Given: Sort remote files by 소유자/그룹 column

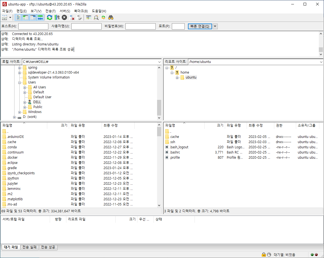Looking at the screenshot, I should tap(307, 125).
